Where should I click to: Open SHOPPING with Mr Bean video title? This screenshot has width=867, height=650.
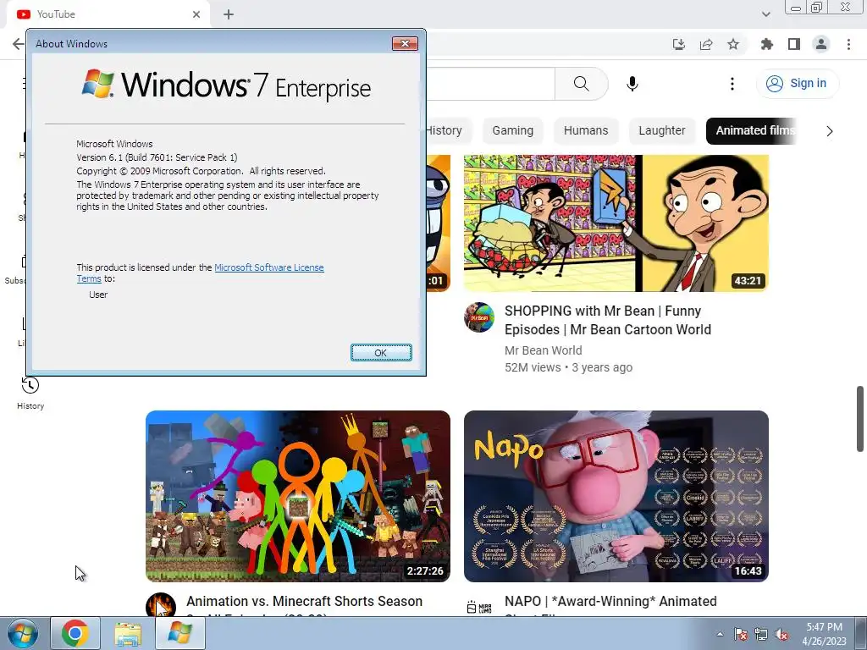pos(608,320)
